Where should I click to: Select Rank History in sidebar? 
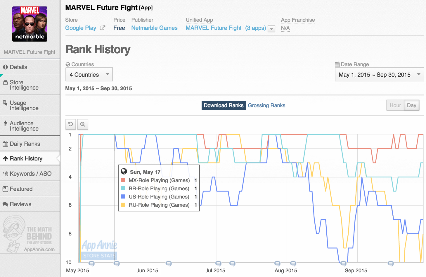30,158
